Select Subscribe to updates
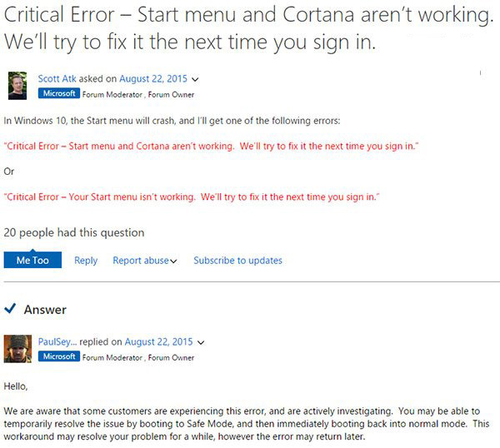Screen dimensions: 500x448 click(237, 261)
